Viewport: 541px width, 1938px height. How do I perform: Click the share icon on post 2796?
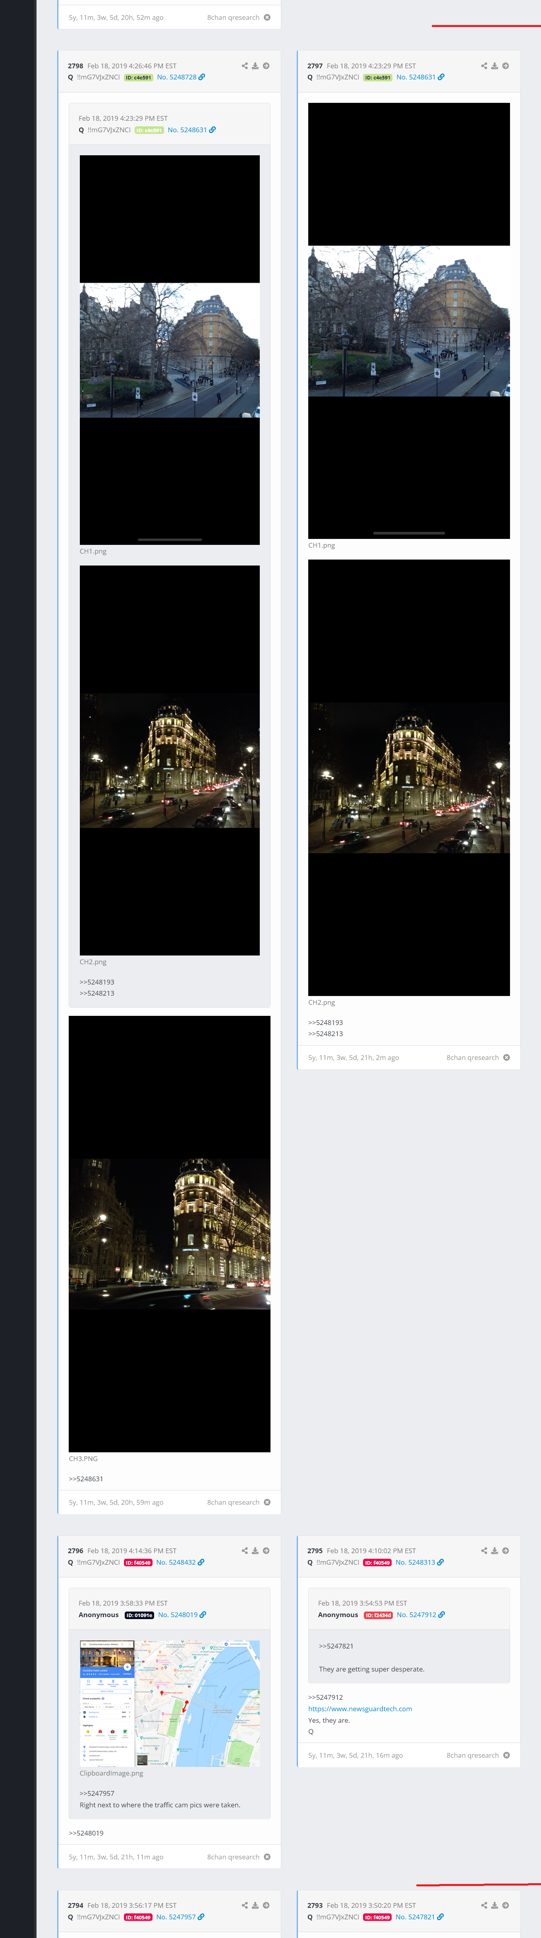(245, 1550)
